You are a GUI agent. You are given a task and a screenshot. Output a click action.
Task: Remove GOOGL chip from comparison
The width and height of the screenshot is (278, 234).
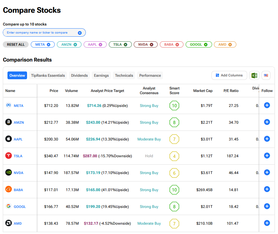click(x=206, y=45)
